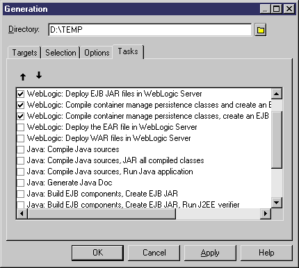Image resolution: width=299 pixels, height=268 pixels.
Task: Apply the generation settings
Action: (210, 253)
